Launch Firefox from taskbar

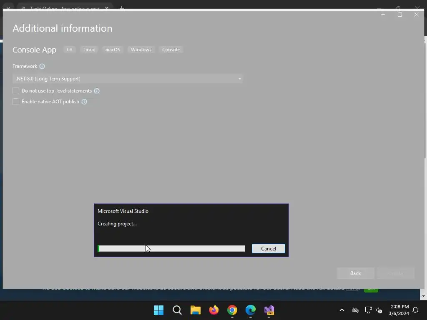(x=214, y=310)
